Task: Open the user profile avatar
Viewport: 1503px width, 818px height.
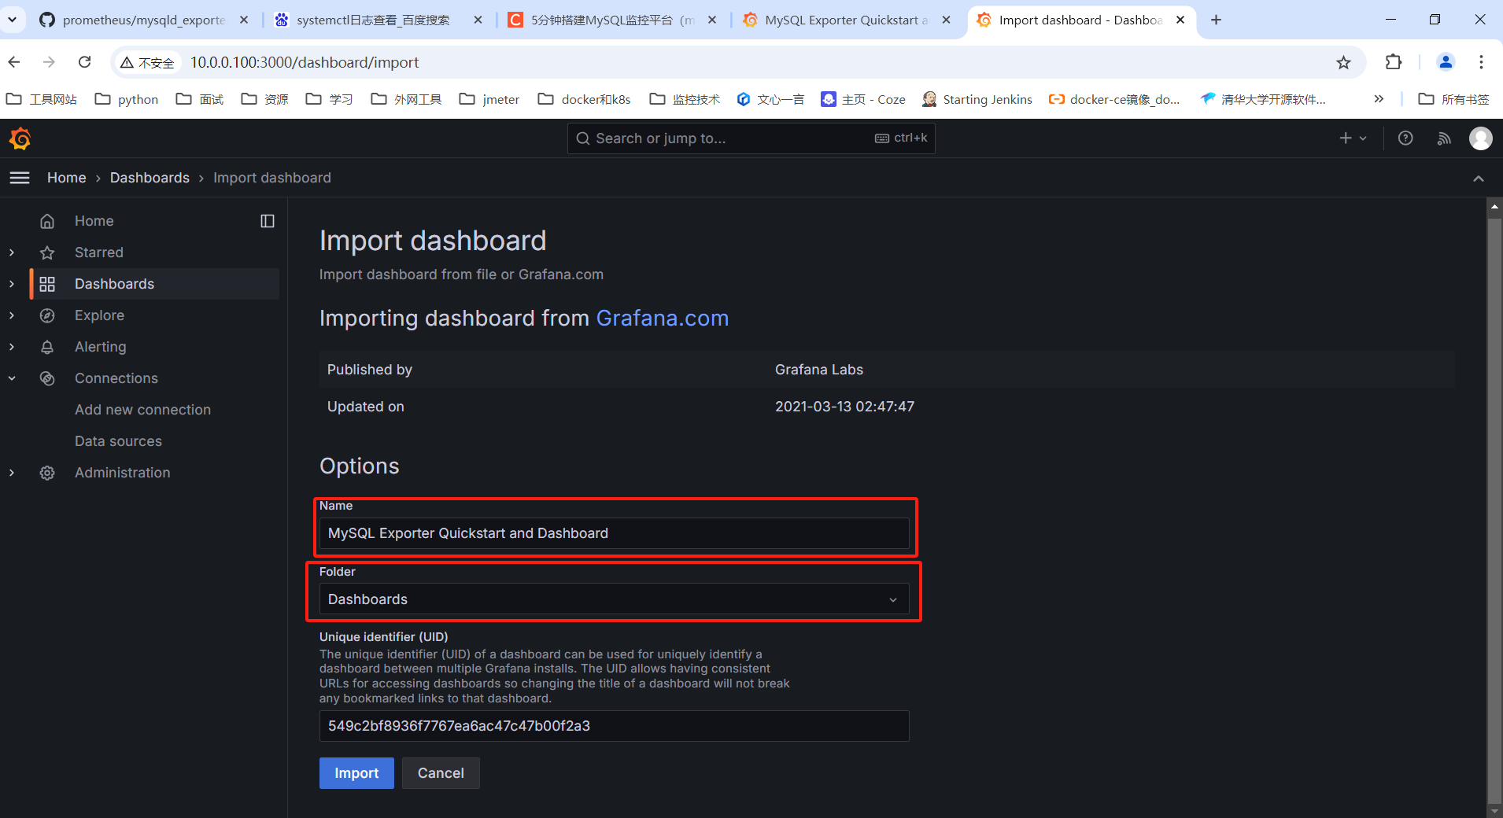Action: coord(1481,138)
